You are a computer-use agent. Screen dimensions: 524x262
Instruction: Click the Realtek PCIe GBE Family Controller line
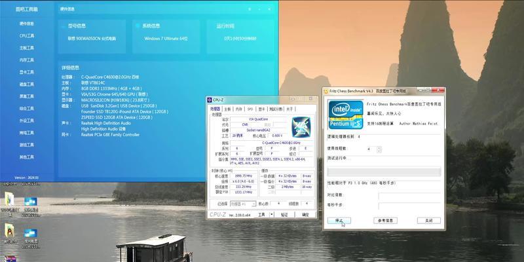110,135
